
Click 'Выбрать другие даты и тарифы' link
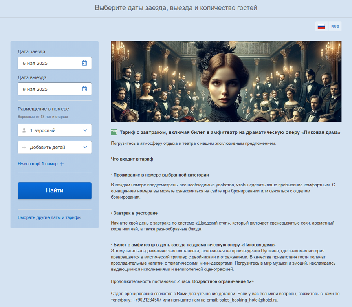coord(49,217)
